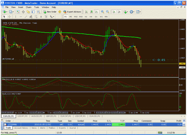Screen dimensions: 187x135
Task: Open the Market Watch window icon
Action: pos(18,12)
